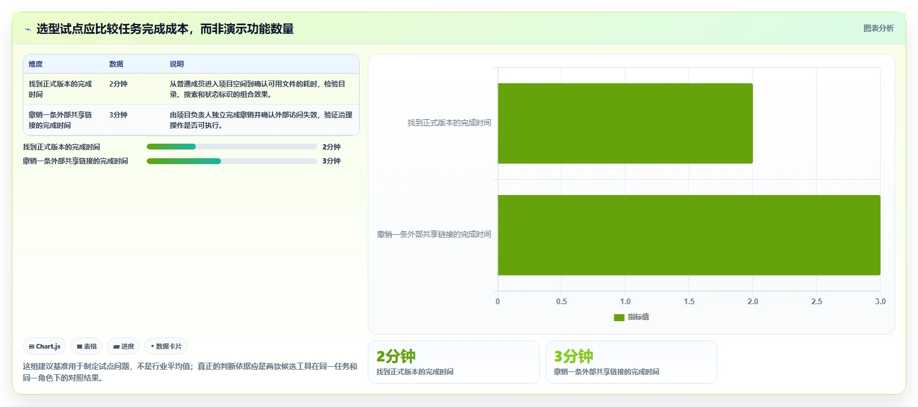Click the 3分钟 cell in the table

[x=118, y=115]
